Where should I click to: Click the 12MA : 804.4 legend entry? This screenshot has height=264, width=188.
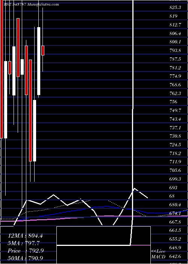25,236
